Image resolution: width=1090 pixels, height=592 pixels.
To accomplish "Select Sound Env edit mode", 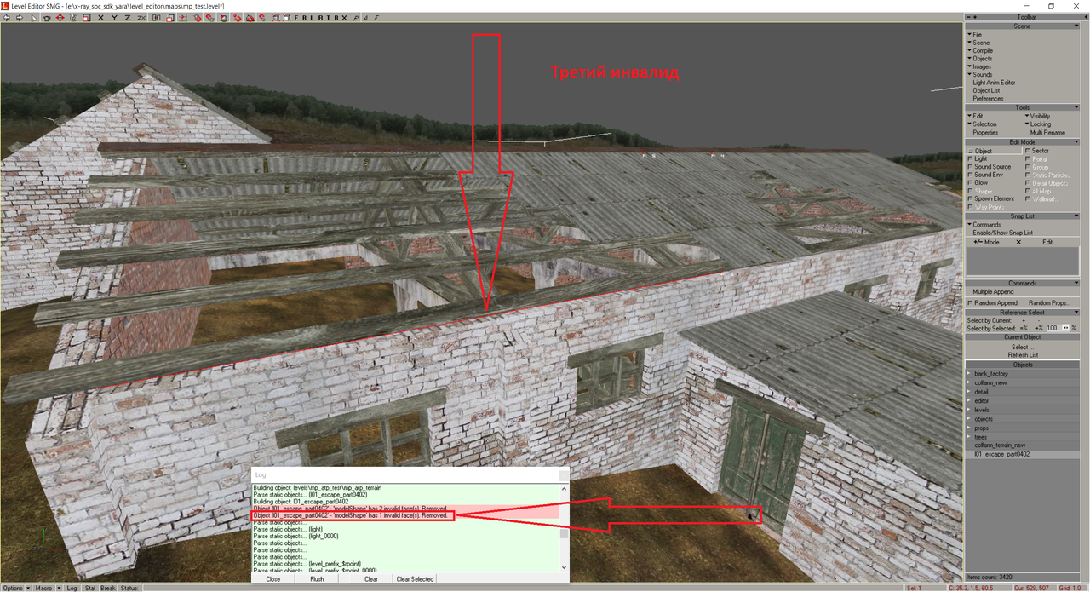I will (986, 175).
